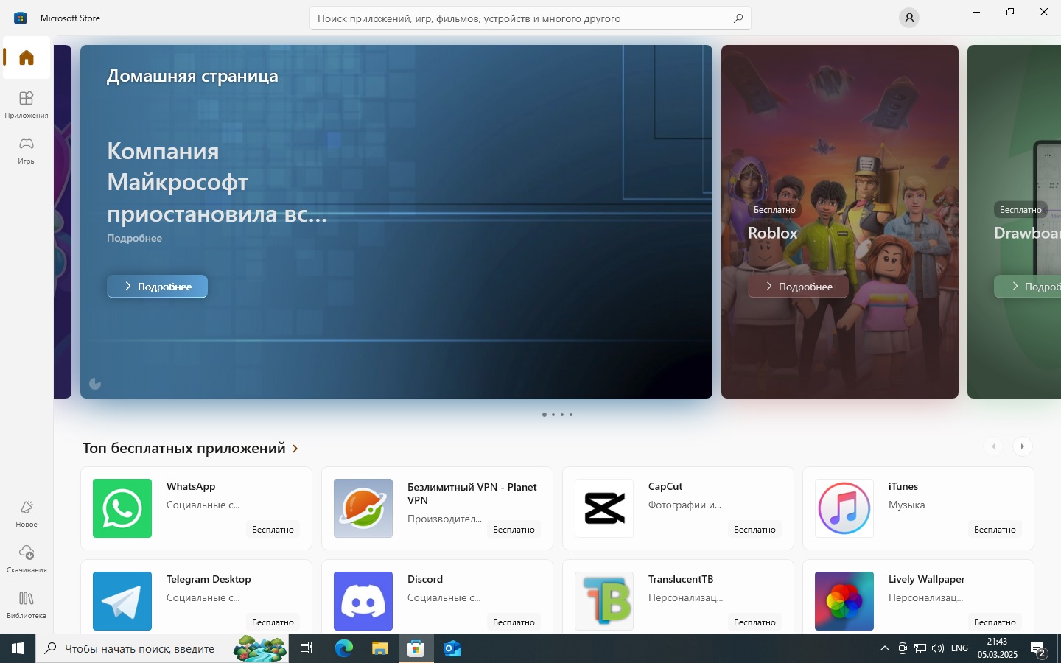Open iTunes app listing
The width and height of the screenshot is (1061, 663).
[918, 508]
